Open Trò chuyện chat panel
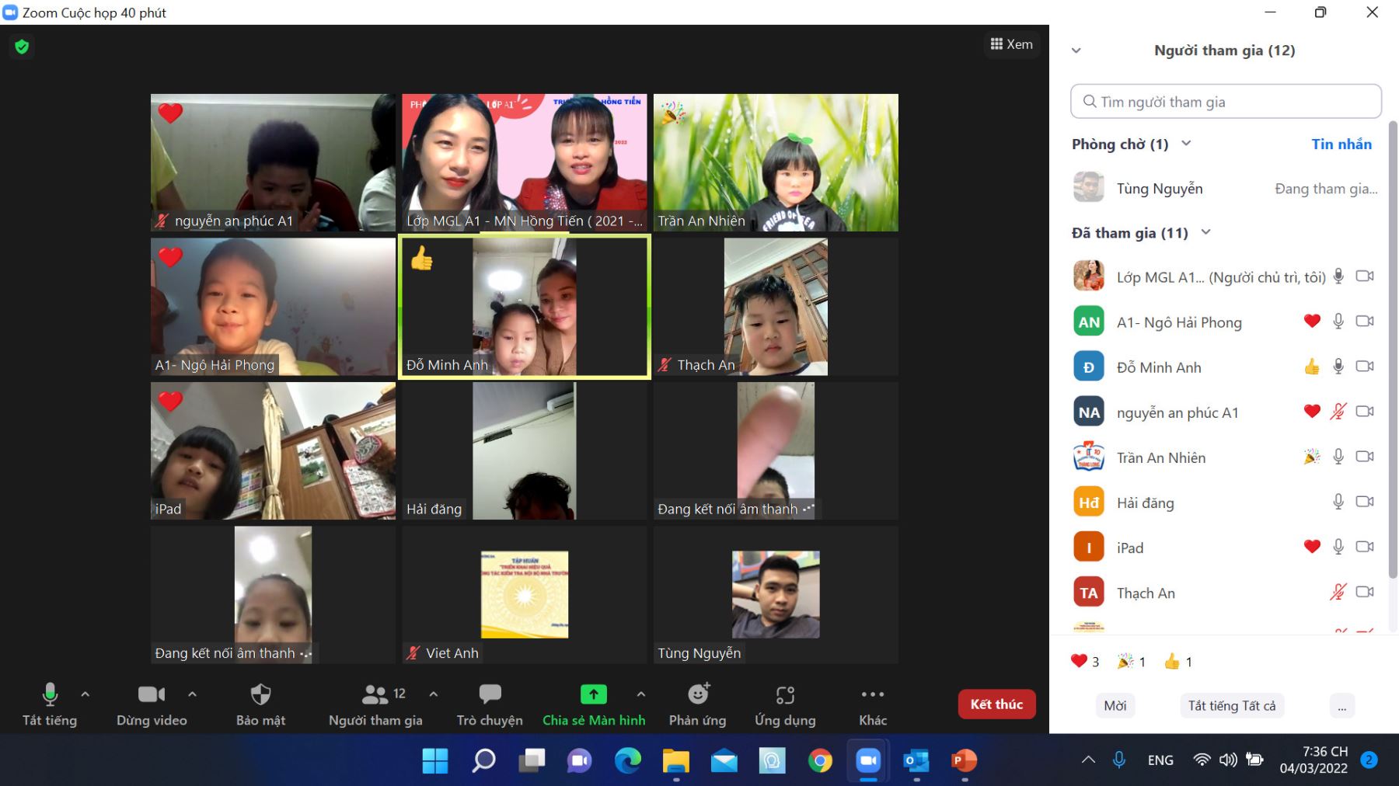The image size is (1399, 786). [x=490, y=695]
